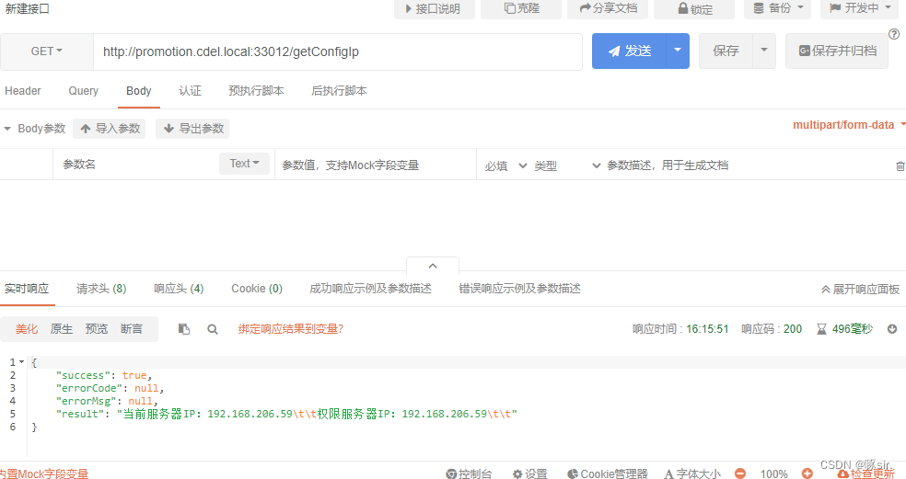906x479 pixels.
Task: Copy response using clipboard icon
Action: coord(184,329)
